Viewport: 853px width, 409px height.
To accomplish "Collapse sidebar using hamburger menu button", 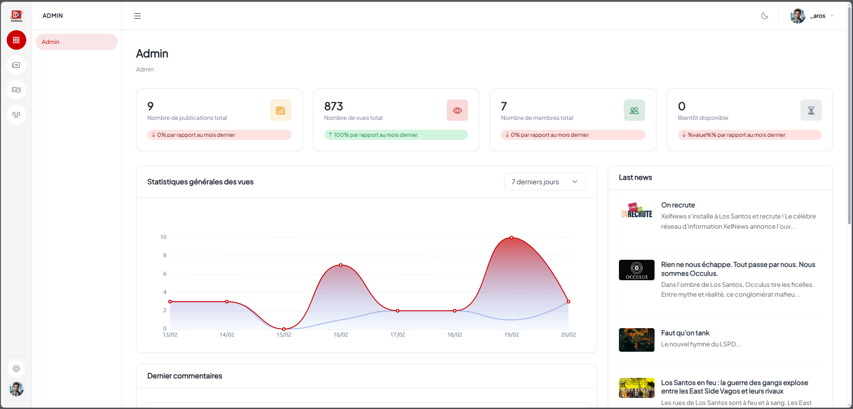I will click(x=137, y=16).
